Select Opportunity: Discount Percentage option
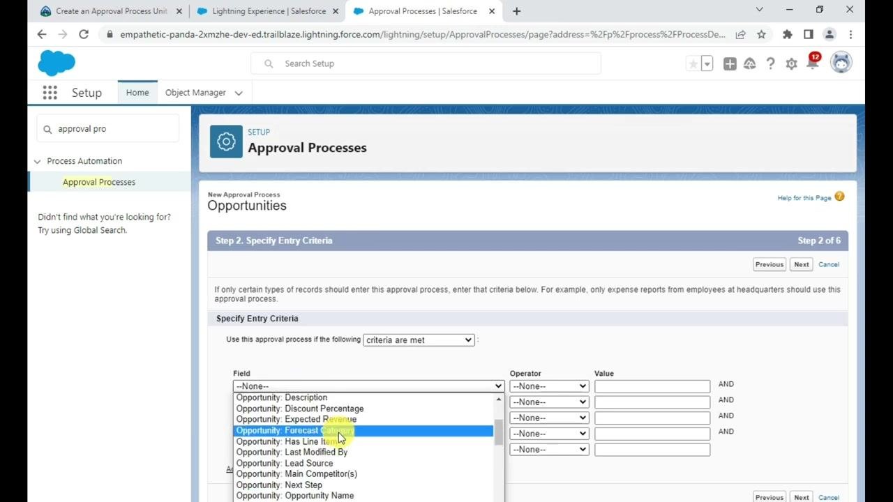This screenshot has width=893, height=502. click(x=363, y=409)
